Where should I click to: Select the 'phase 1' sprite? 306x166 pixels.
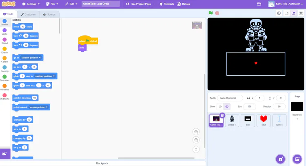232,121
